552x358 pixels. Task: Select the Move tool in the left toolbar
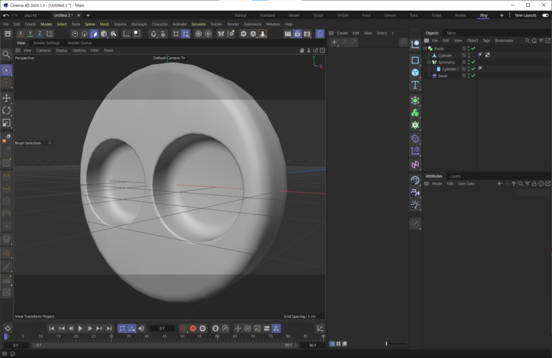coord(7,98)
